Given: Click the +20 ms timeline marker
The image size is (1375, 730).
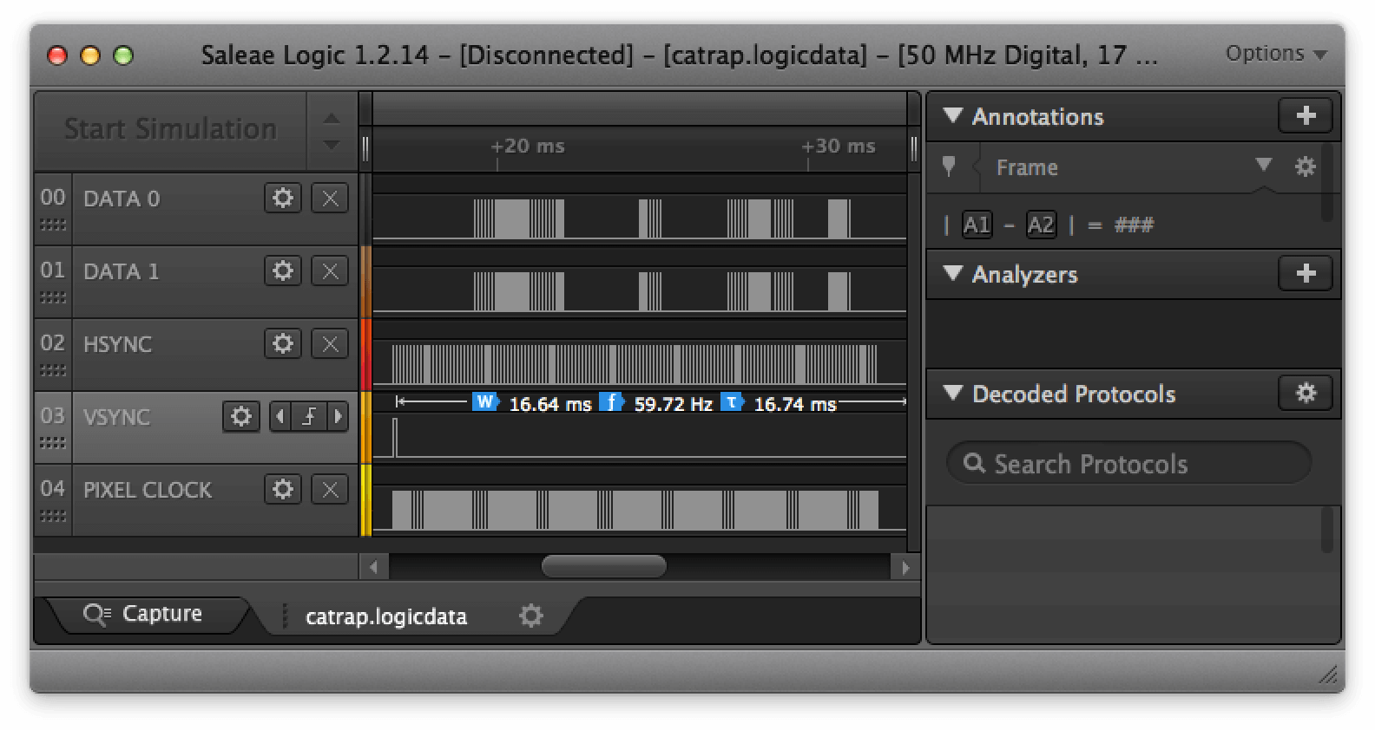Looking at the screenshot, I should [528, 146].
